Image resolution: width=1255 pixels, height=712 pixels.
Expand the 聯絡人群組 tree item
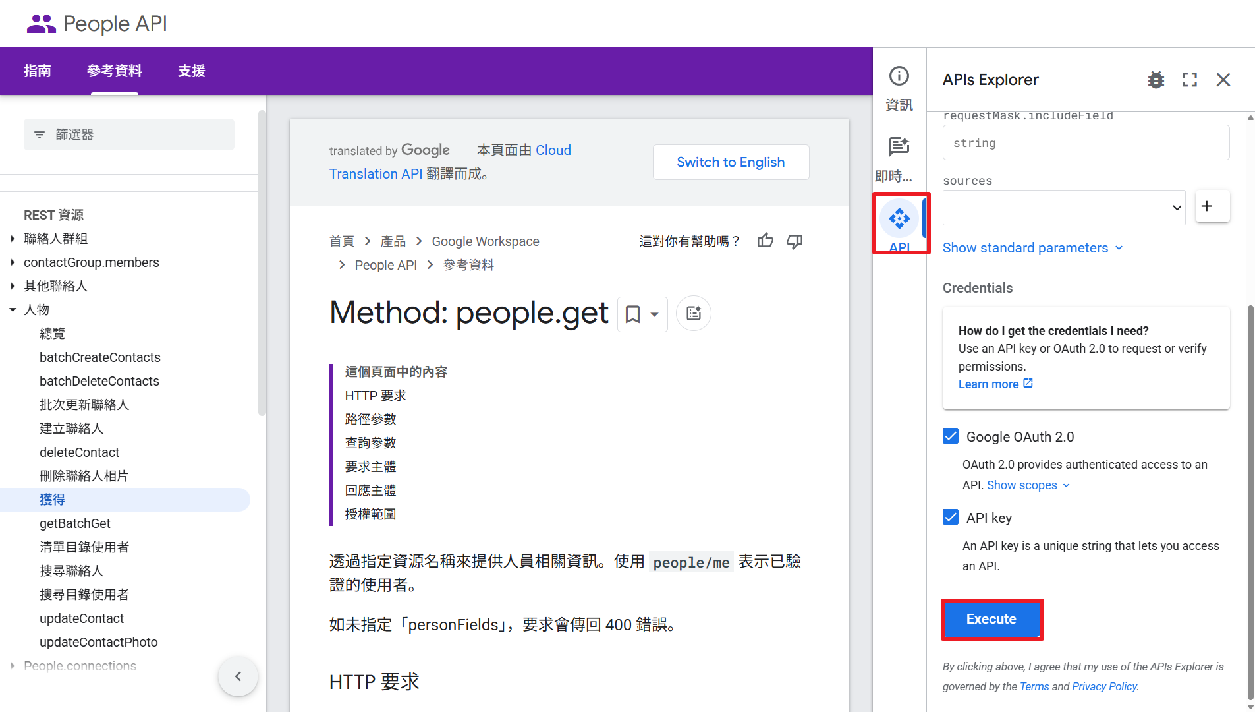click(x=13, y=239)
